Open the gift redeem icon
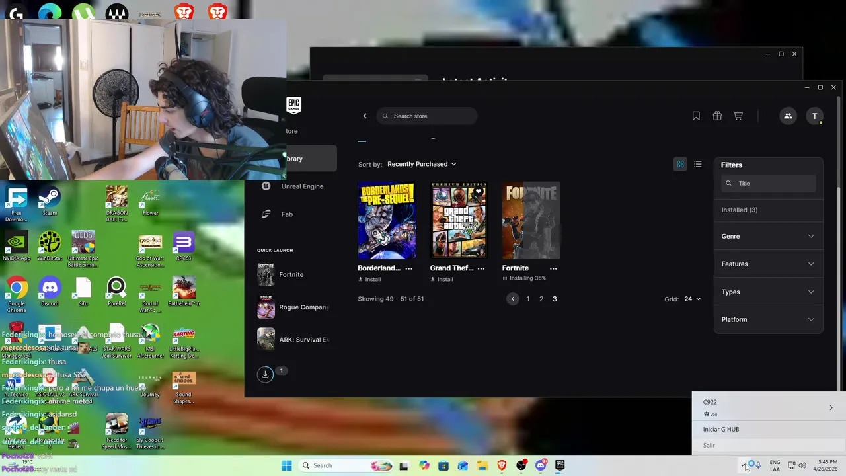The height and width of the screenshot is (476, 846). tap(717, 116)
